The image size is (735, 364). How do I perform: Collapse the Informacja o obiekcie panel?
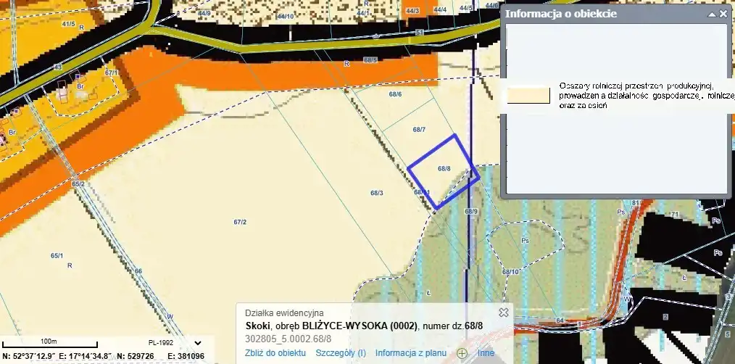coord(712,14)
